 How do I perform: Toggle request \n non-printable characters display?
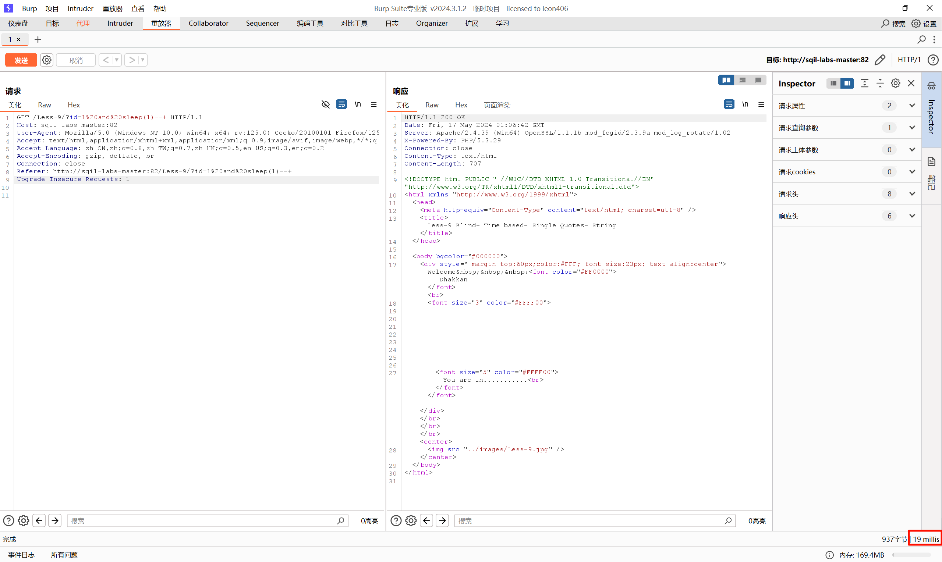pyautogui.click(x=358, y=104)
